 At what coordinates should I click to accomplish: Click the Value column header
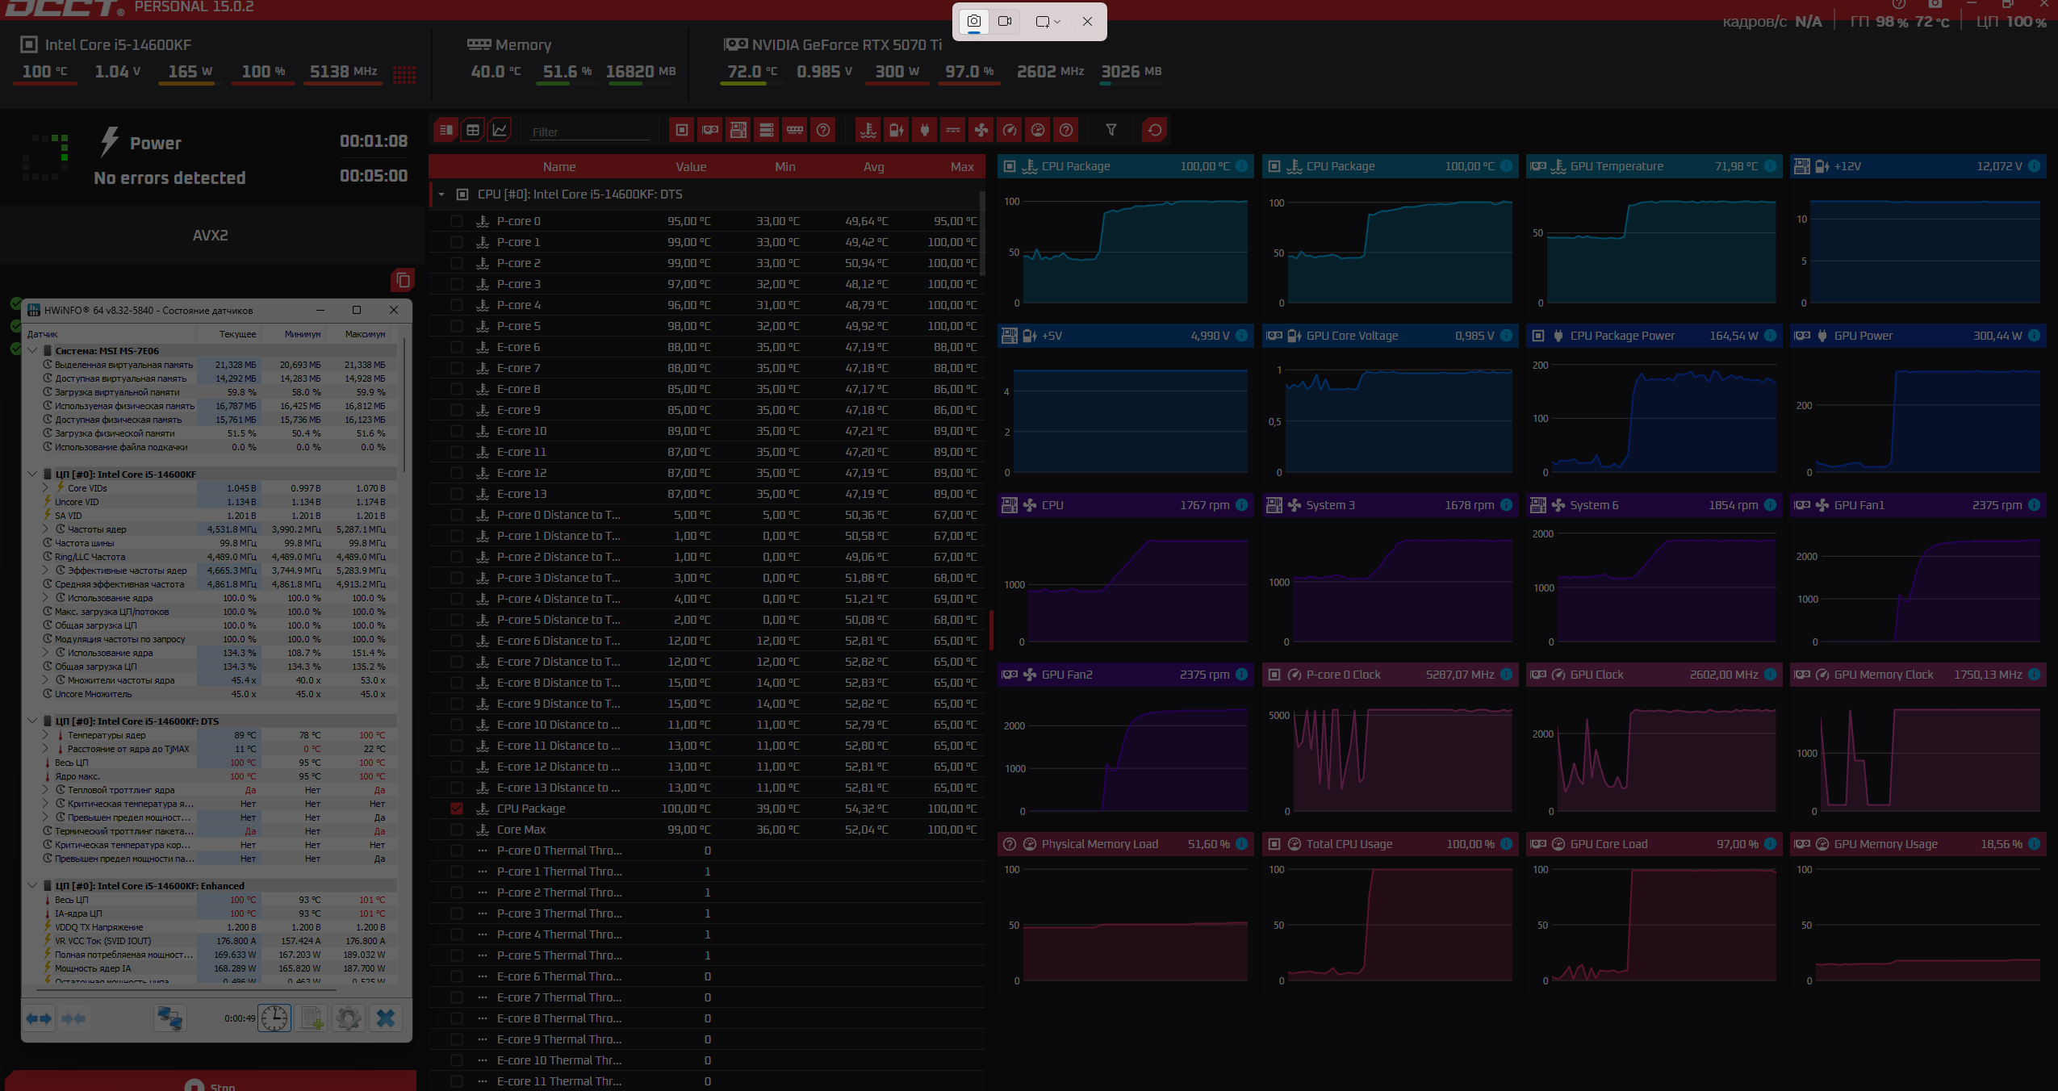(x=691, y=167)
